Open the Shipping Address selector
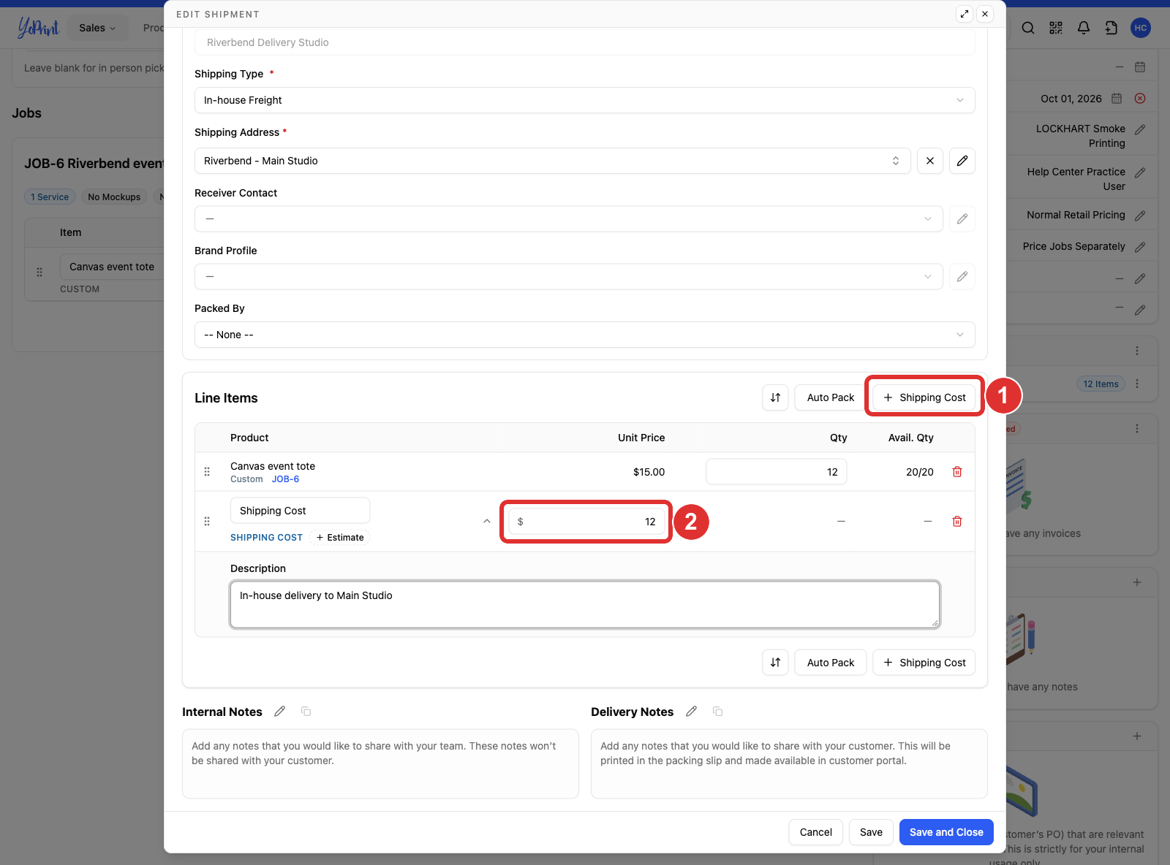Image resolution: width=1170 pixels, height=865 pixels. [x=553, y=161]
